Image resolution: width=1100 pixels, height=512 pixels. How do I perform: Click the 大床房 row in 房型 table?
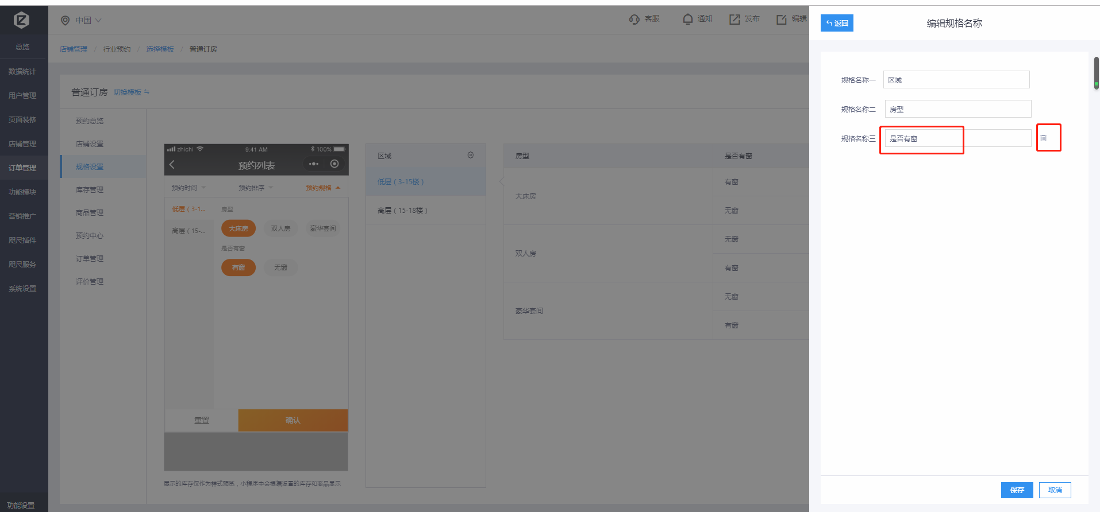pyautogui.click(x=608, y=196)
